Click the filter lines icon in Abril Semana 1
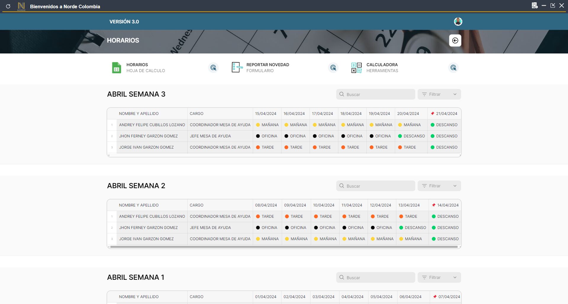The height and width of the screenshot is (304, 568). tap(424, 277)
